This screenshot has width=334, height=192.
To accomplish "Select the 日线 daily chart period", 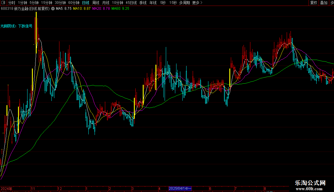I will 85,3.
